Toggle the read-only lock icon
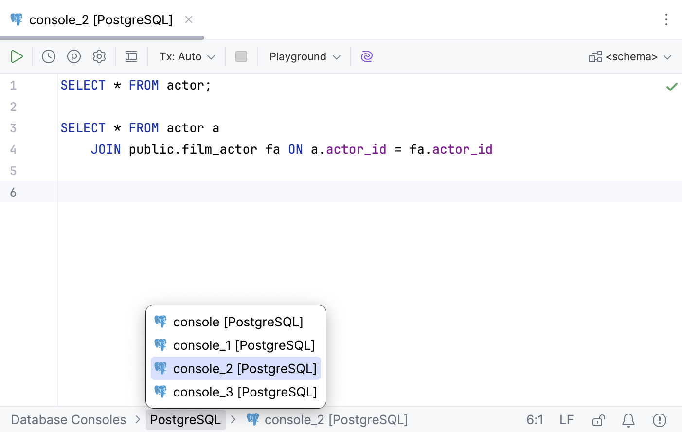The width and height of the screenshot is (682, 432). coord(598,420)
